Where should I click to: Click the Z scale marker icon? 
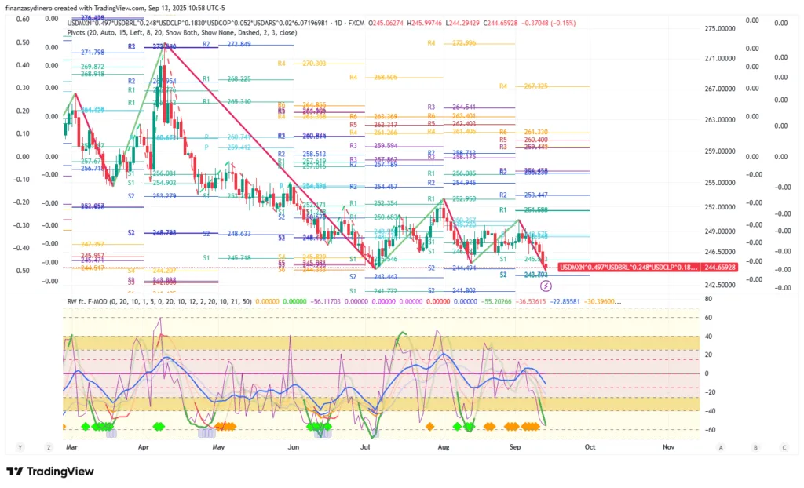coord(49,447)
